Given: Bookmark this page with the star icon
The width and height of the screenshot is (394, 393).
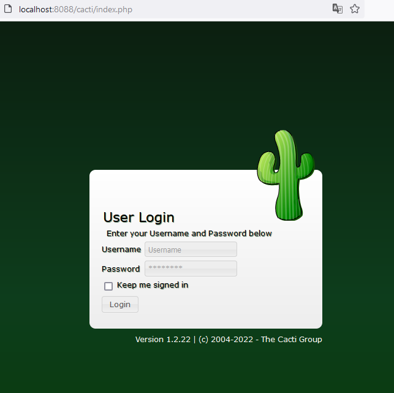Looking at the screenshot, I should [x=355, y=9].
